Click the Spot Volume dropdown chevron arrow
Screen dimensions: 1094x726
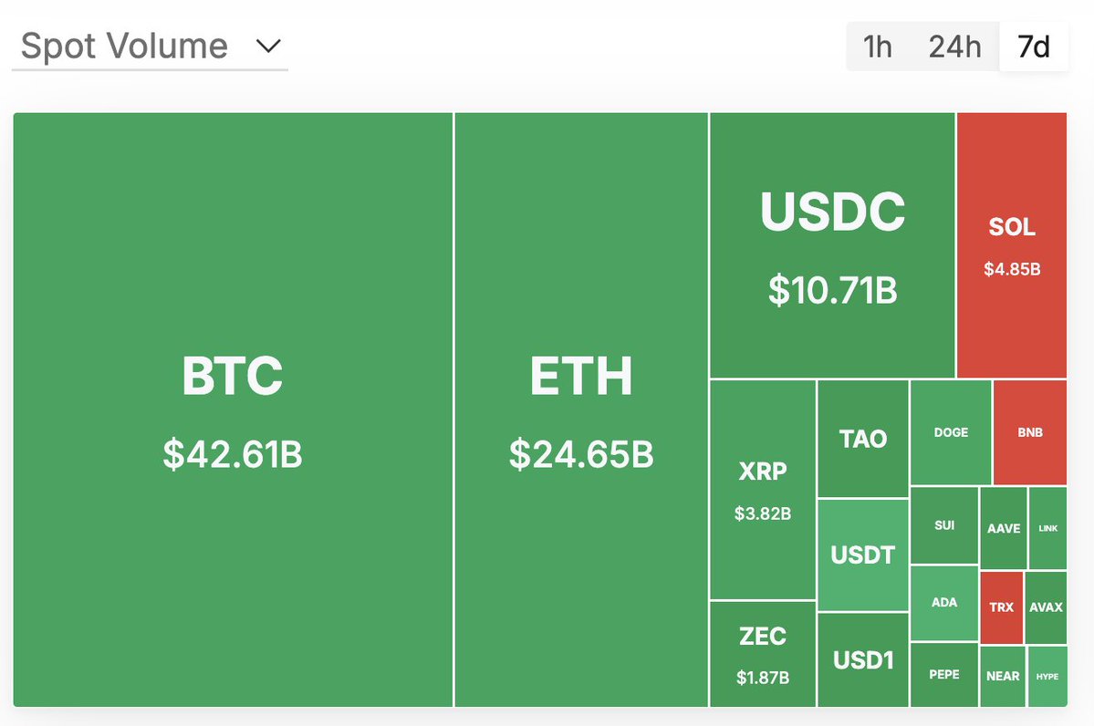tap(267, 46)
